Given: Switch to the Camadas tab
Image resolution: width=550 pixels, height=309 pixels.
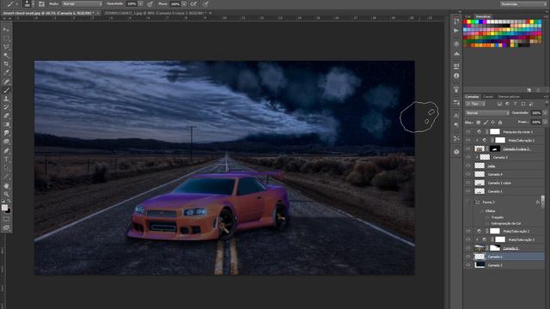Looking at the screenshot, I should (x=472, y=97).
